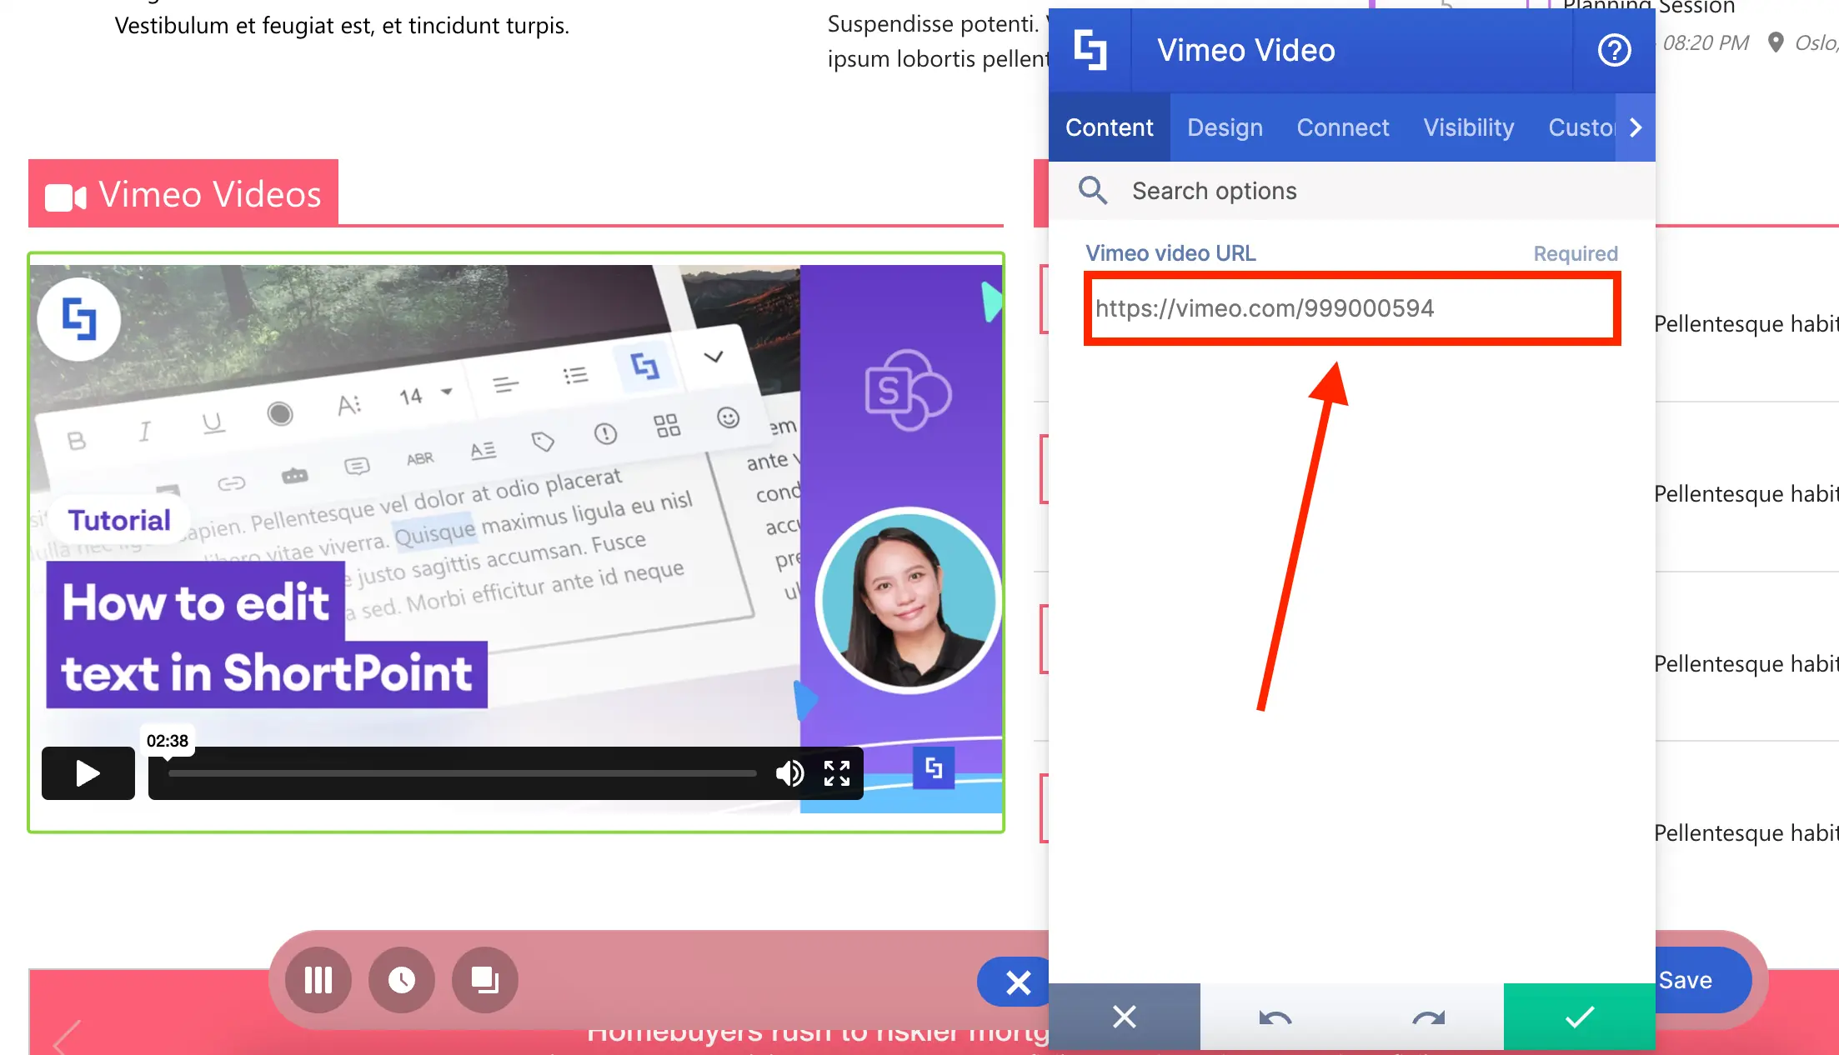1839x1055 pixels.
Task: Click the Required label next to URL field
Action: 1576,253
